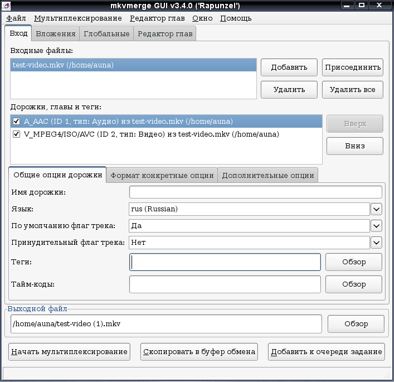394x382 pixels.
Task: Click the Теги input field
Action: [x=225, y=262]
